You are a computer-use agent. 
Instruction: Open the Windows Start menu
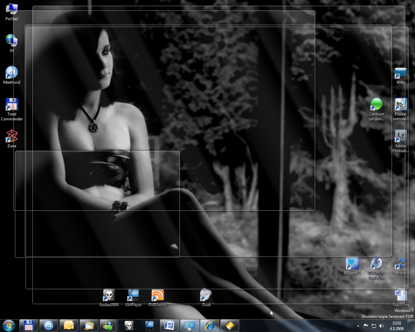pyautogui.click(x=9, y=326)
